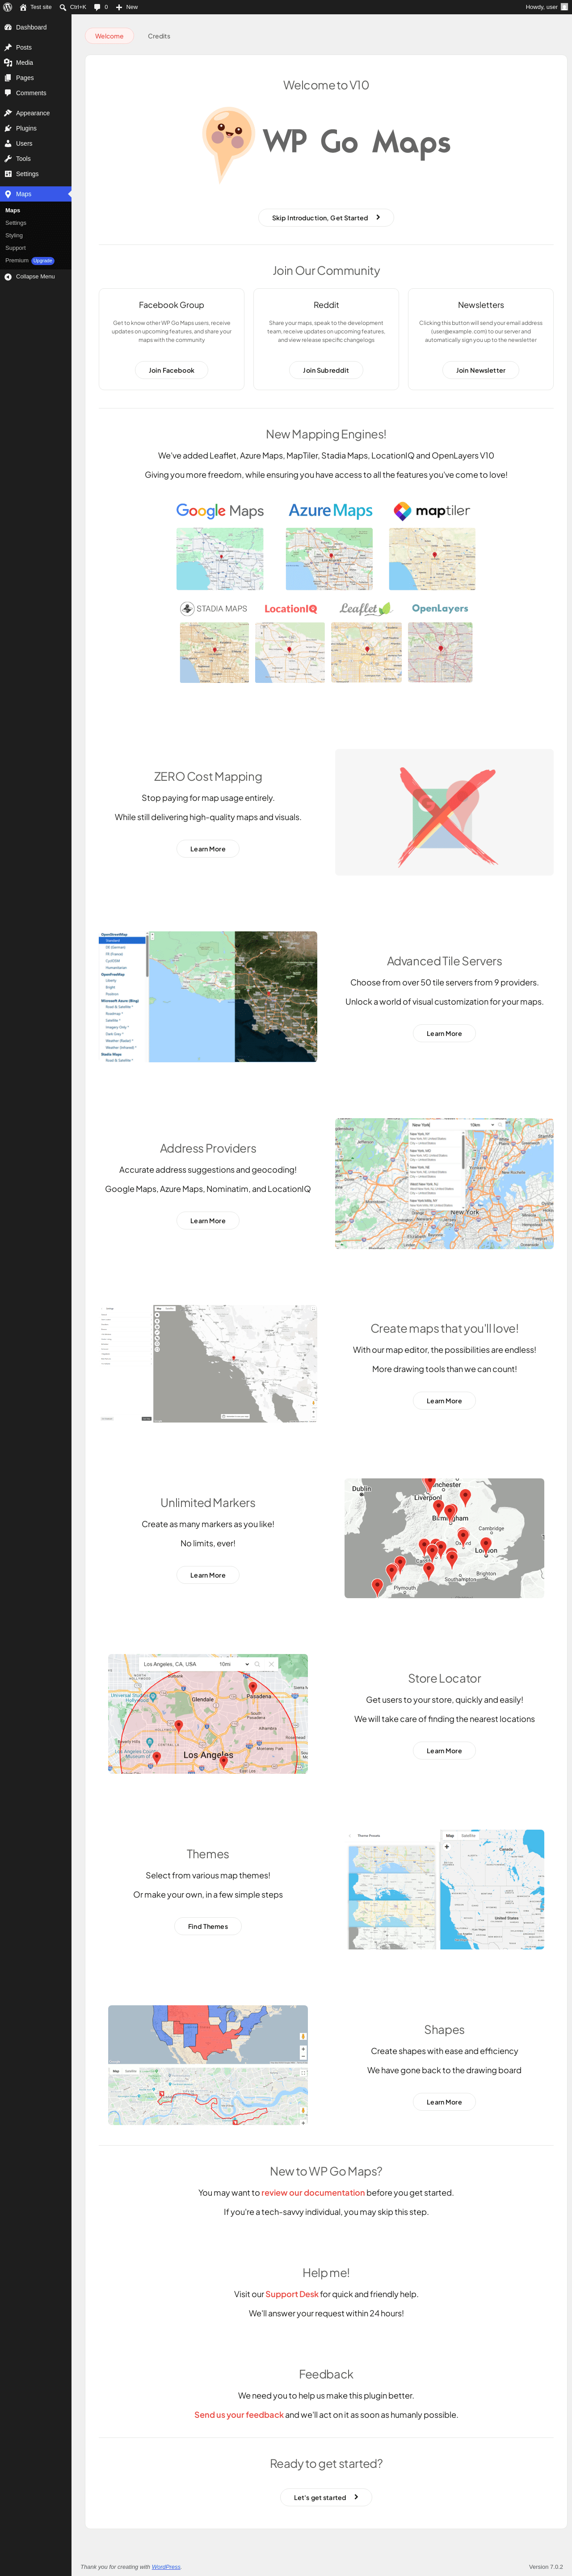
Task: Click the Azure Maps map preview thumbnail
Action: coord(329,559)
